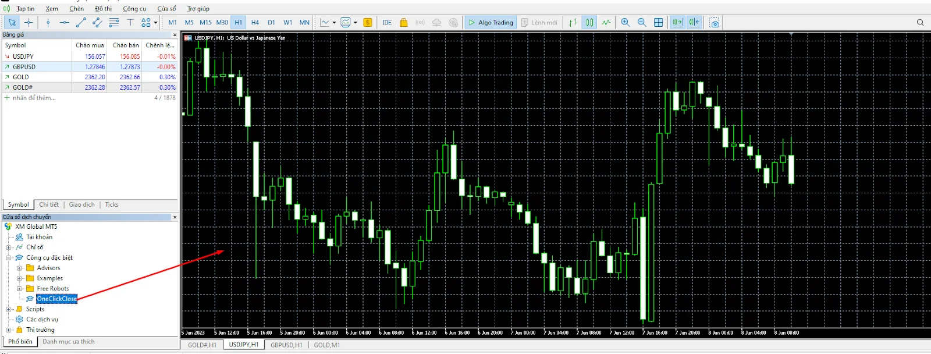Open the indicators list icon
931x354 pixels.
click(x=325, y=22)
